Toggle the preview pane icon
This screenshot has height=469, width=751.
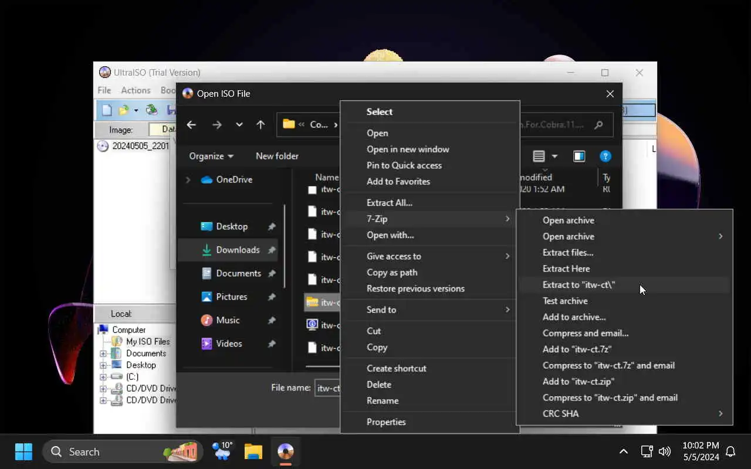[x=579, y=156]
